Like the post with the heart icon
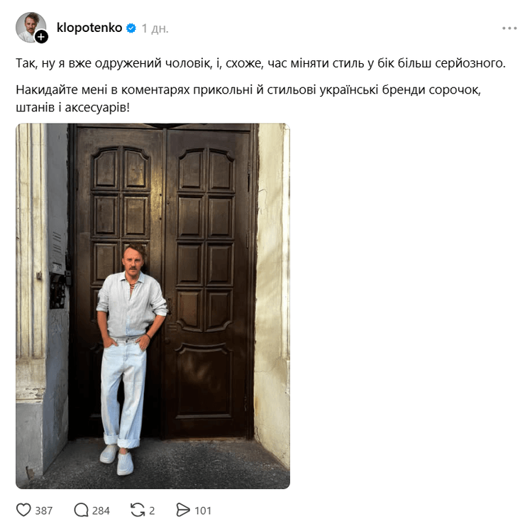 (23, 510)
